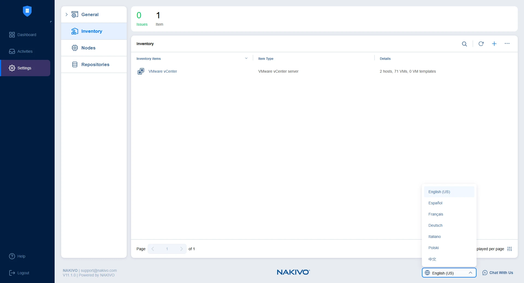The height and width of the screenshot is (283, 524).
Task: Refresh the inventory list
Action: tap(481, 44)
